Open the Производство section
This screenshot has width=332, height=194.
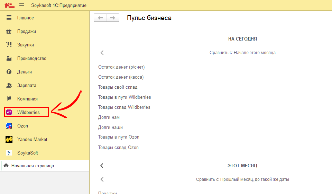[x=32, y=59]
